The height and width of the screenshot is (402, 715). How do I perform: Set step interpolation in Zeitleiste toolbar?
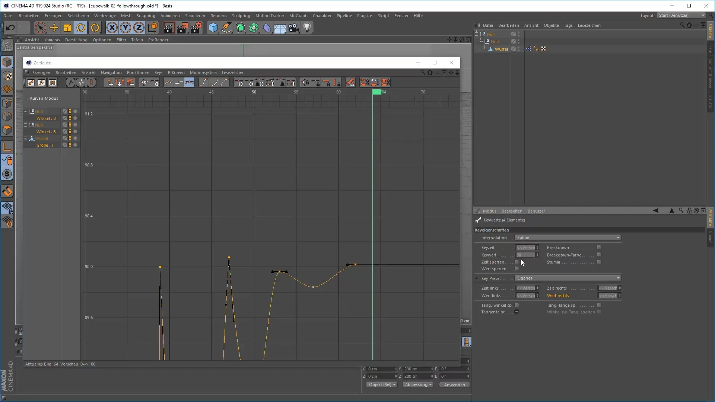point(179,83)
